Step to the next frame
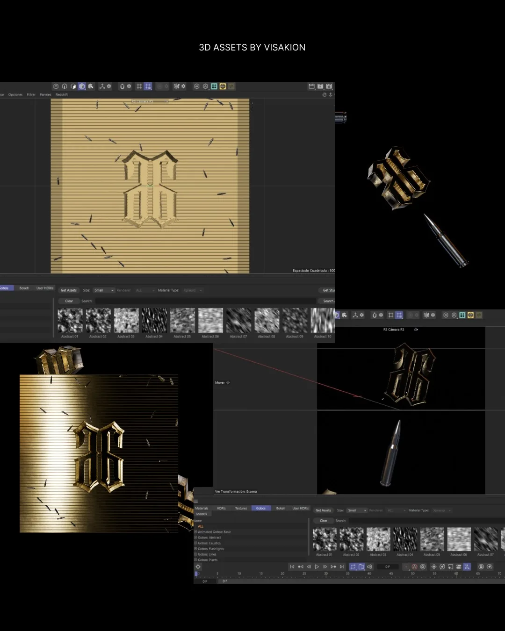Screen dimensions: 505x631 (x=325, y=566)
